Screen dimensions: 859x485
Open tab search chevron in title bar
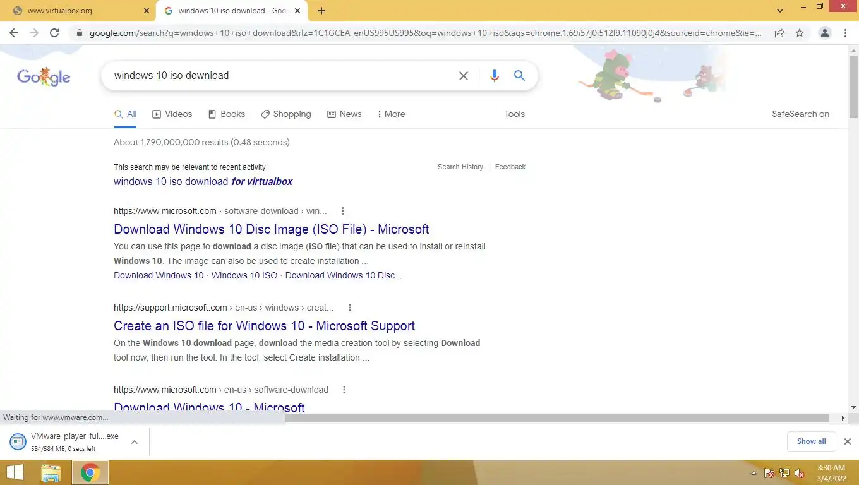[x=780, y=11]
